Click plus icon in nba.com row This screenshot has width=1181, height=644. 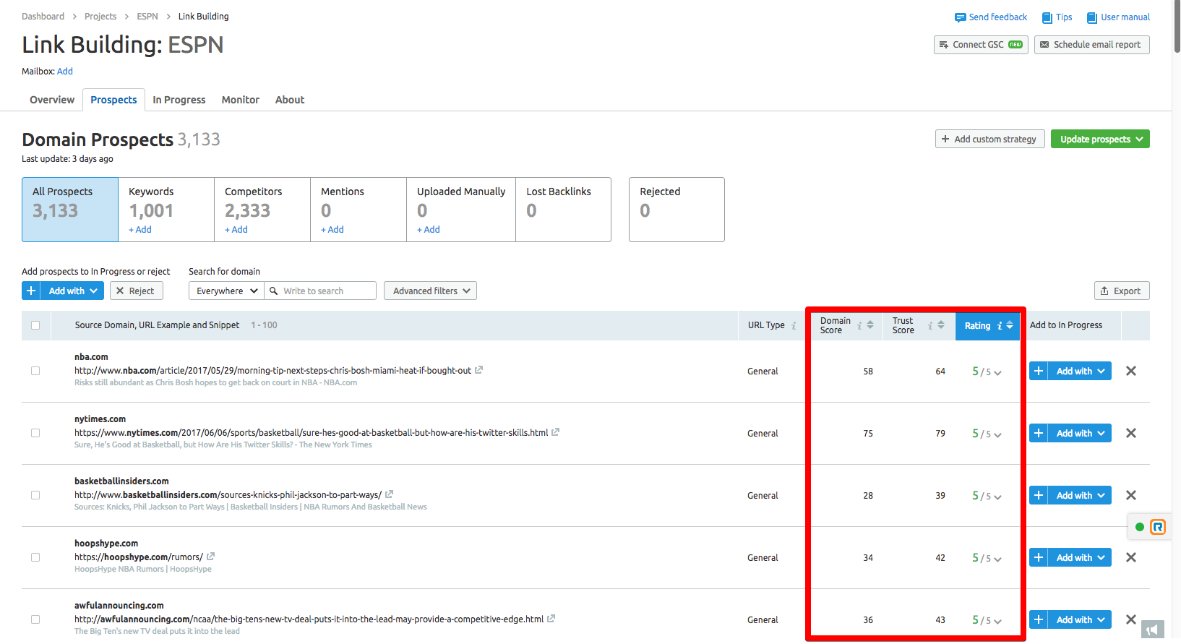click(1039, 371)
